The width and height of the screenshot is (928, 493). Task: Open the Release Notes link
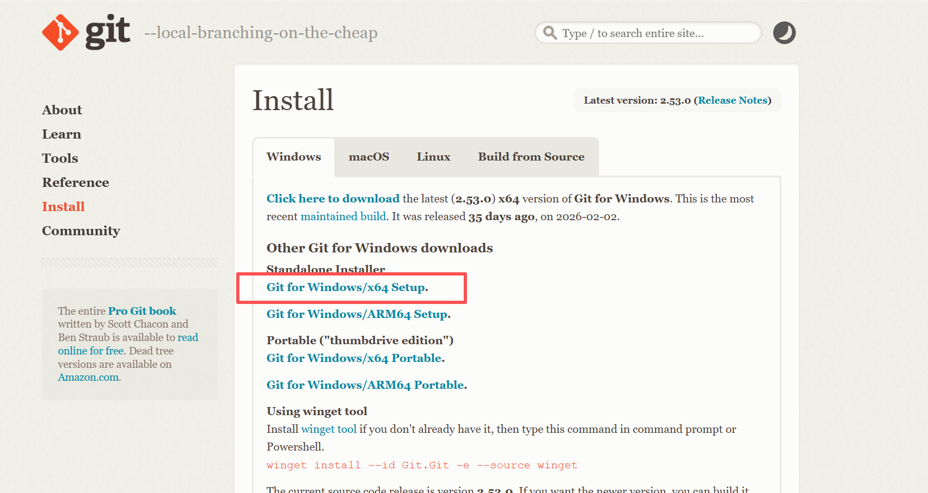(732, 100)
